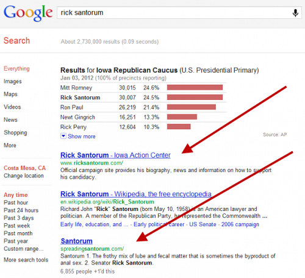Image resolution: width=305 pixels, height=278 pixels.
Task: Filter results to Past month
Action: (18, 233)
